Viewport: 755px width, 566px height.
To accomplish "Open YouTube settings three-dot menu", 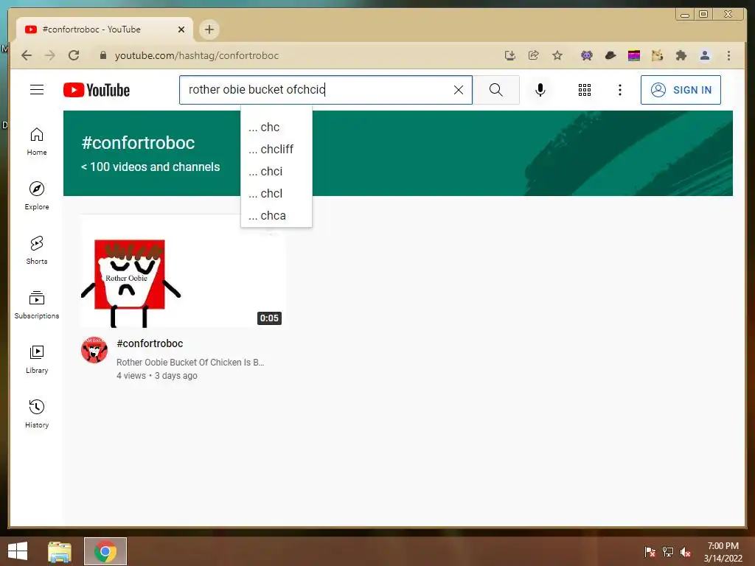I will 619,89.
